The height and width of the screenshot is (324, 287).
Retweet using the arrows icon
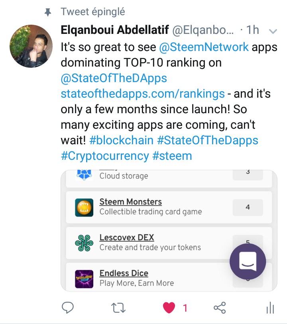[x=118, y=308]
